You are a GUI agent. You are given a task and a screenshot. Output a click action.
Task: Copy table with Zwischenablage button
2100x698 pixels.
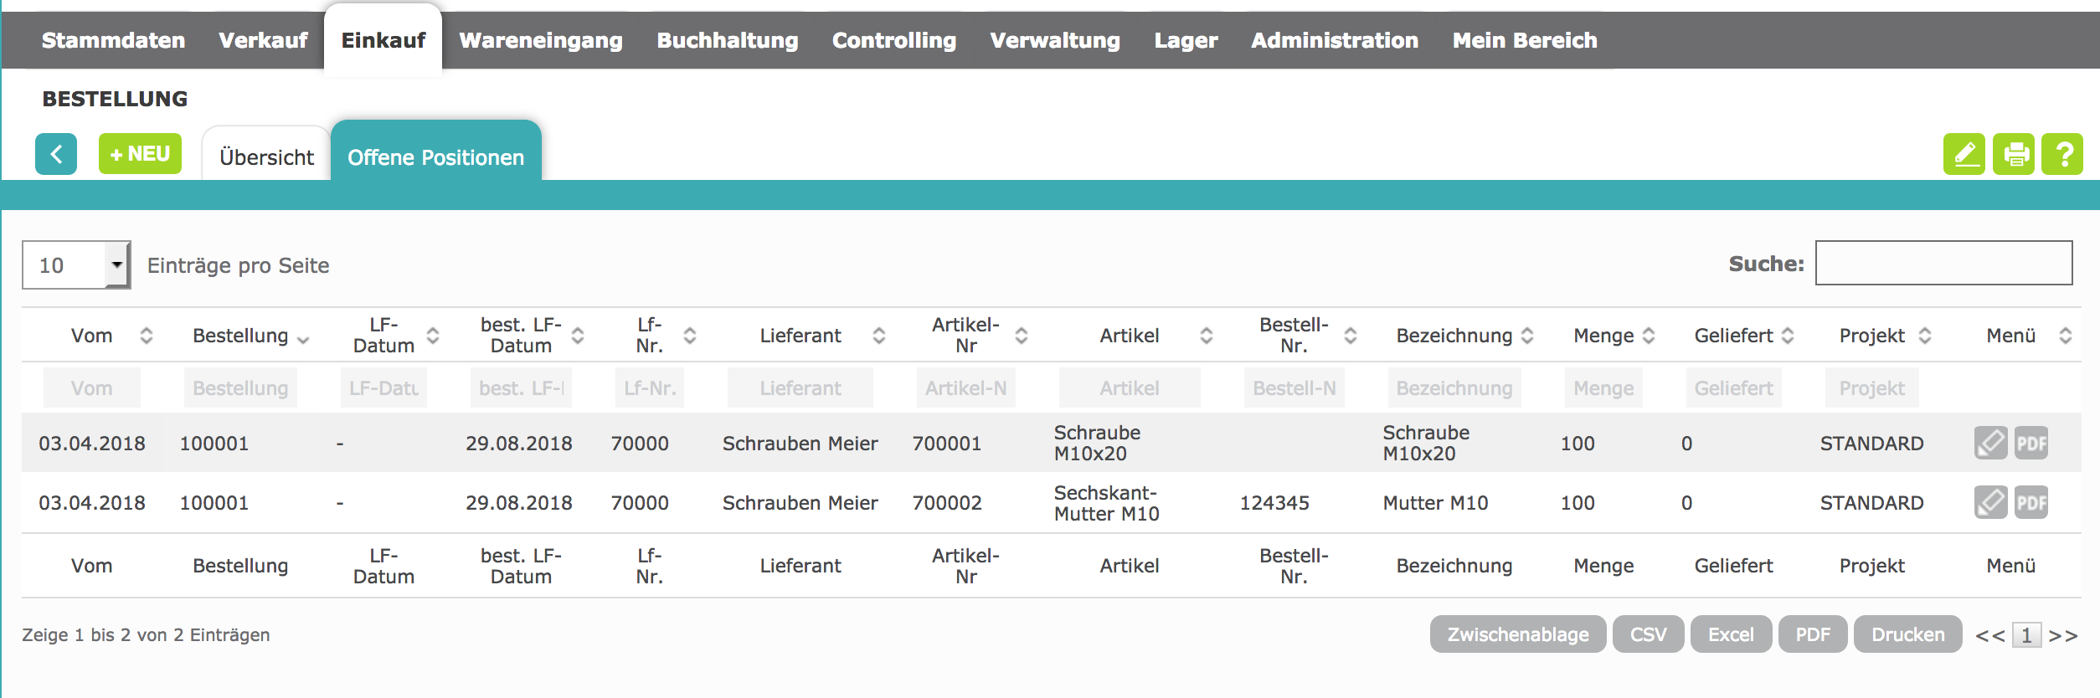pyautogui.click(x=1517, y=634)
